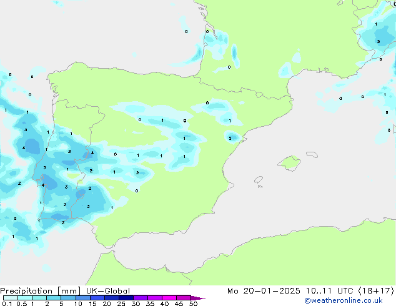Select the 0.5–1 mm legend color swatch
The height and width of the screenshot is (306, 396).
pyautogui.click(x=25, y=298)
